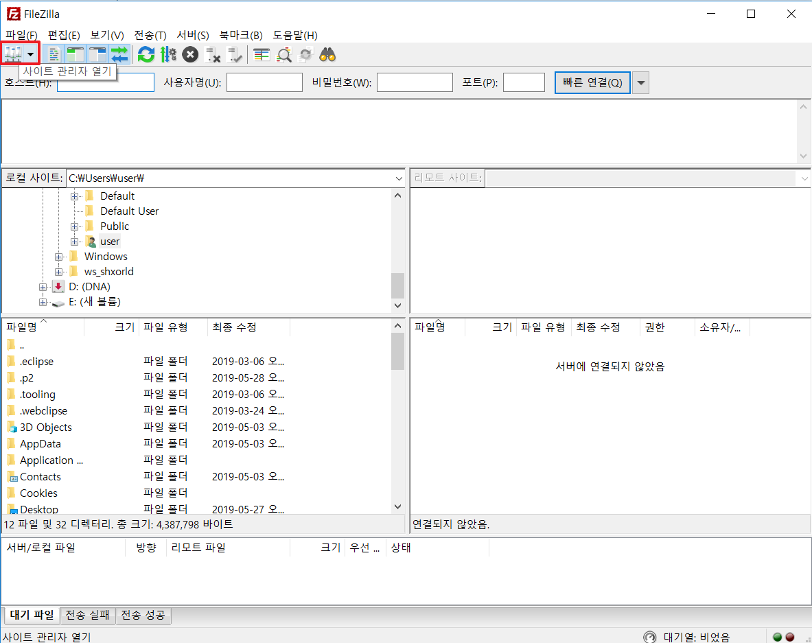Click the host input field
Screen dimensions: 812x643
(106, 82)
